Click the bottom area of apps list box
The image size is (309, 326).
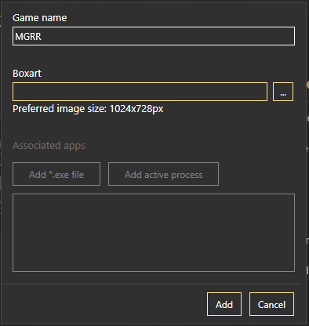click(154, 264)
